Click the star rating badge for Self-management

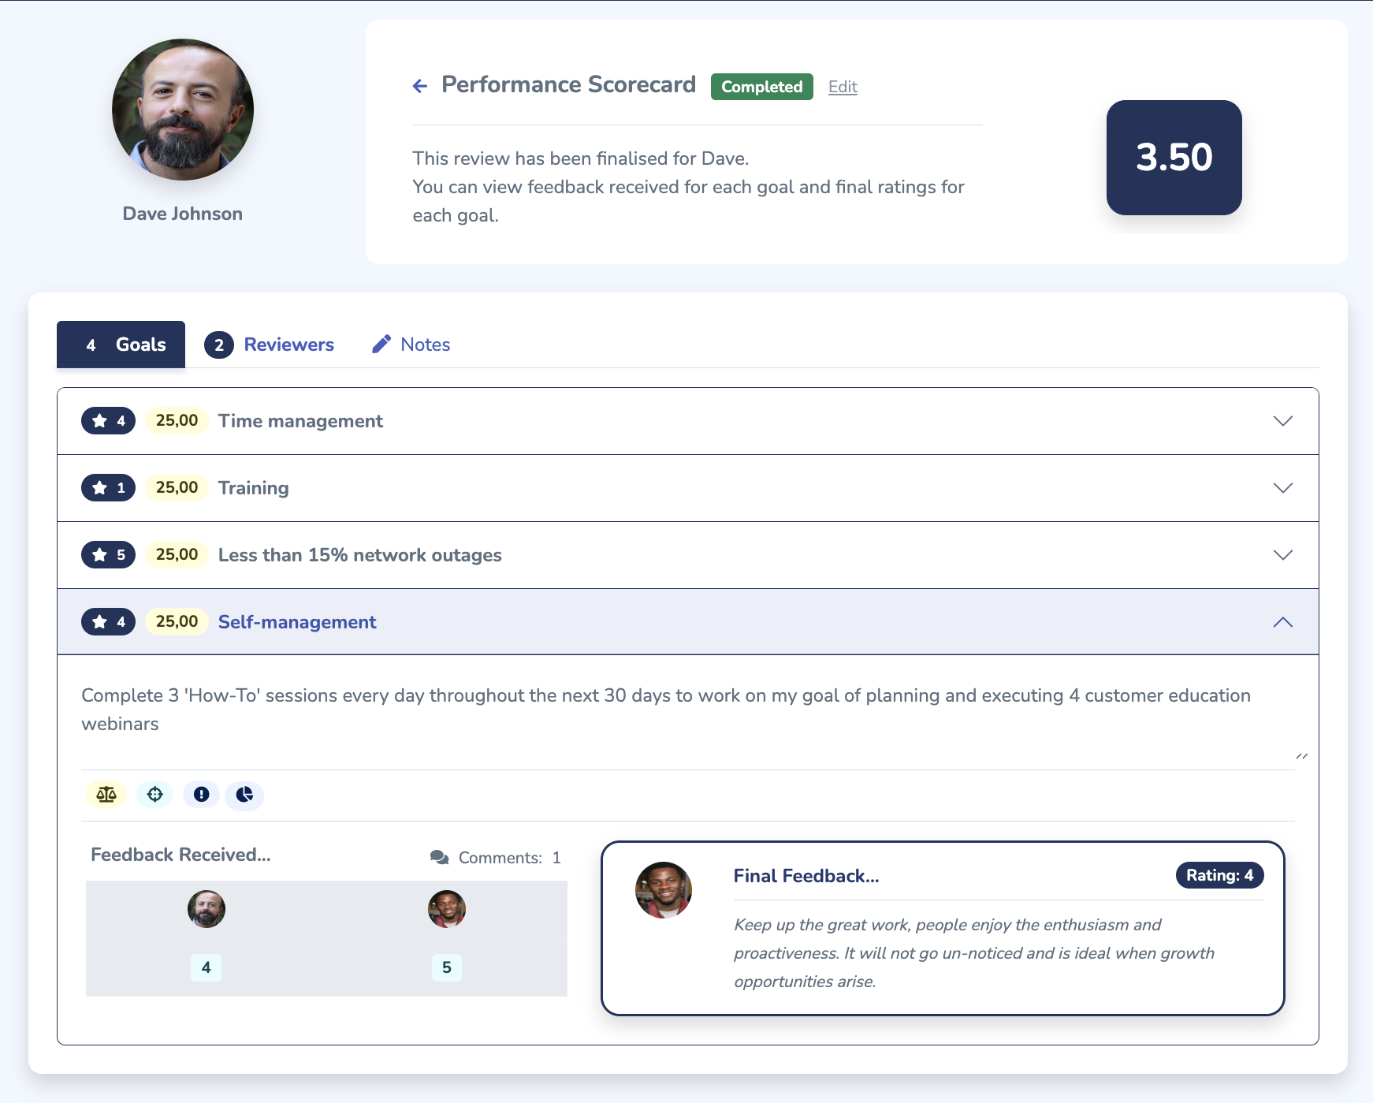pyautogui.click(x=108, y=622)
